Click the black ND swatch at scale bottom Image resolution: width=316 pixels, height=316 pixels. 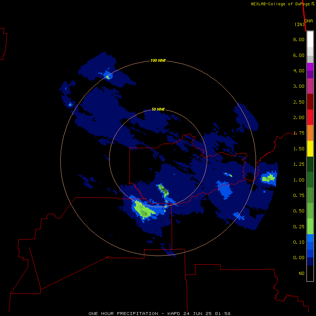(310, 273)
